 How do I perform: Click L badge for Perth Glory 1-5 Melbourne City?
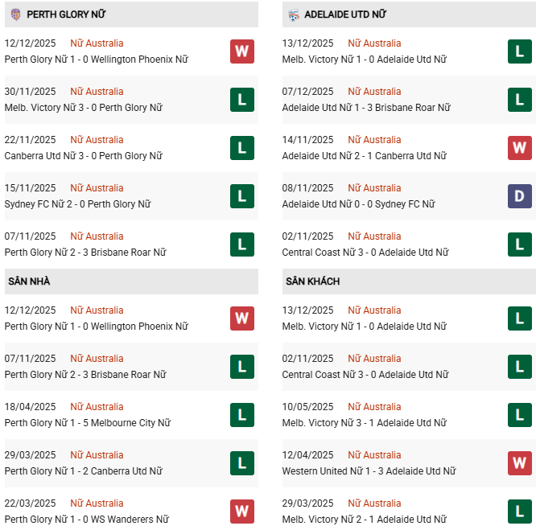(x=242, y=415)
